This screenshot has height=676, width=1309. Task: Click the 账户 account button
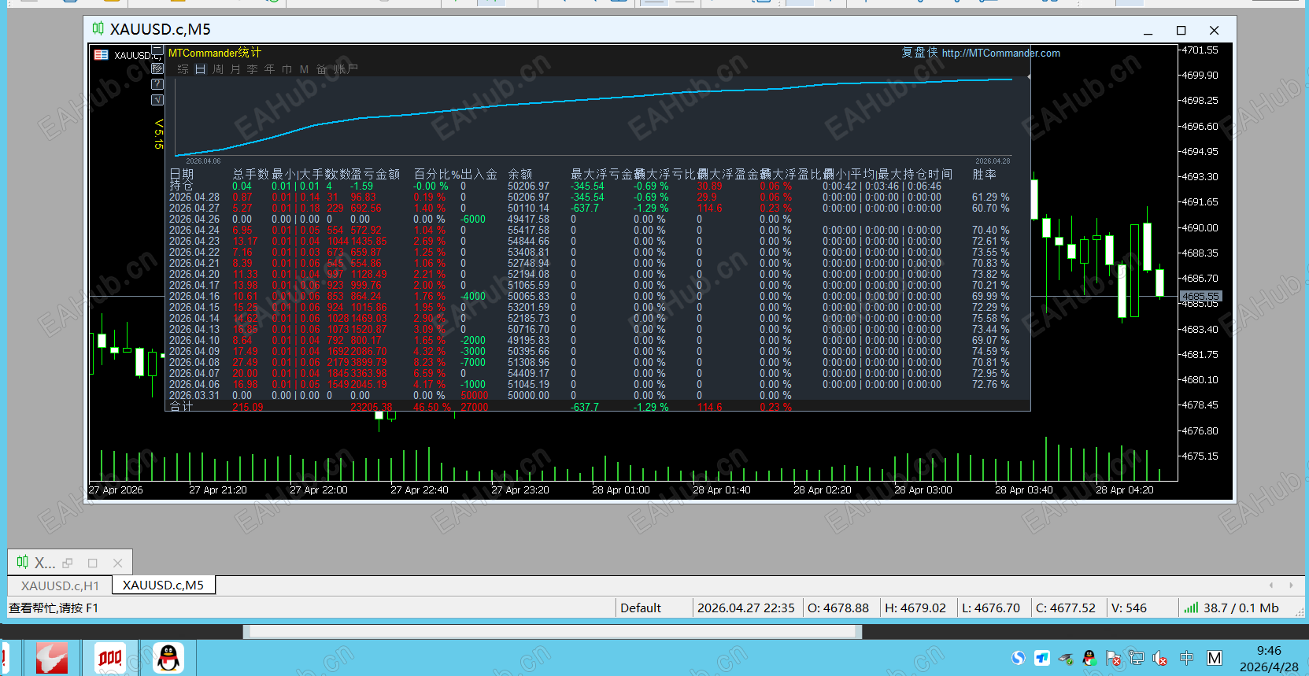(x=345, y=69)
